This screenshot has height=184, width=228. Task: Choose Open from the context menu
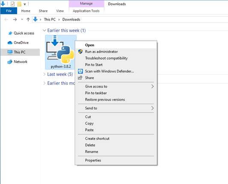point(116,45)
